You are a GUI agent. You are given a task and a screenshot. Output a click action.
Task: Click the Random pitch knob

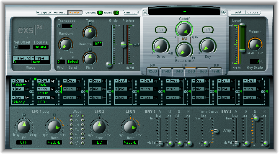tap(65, 44)
